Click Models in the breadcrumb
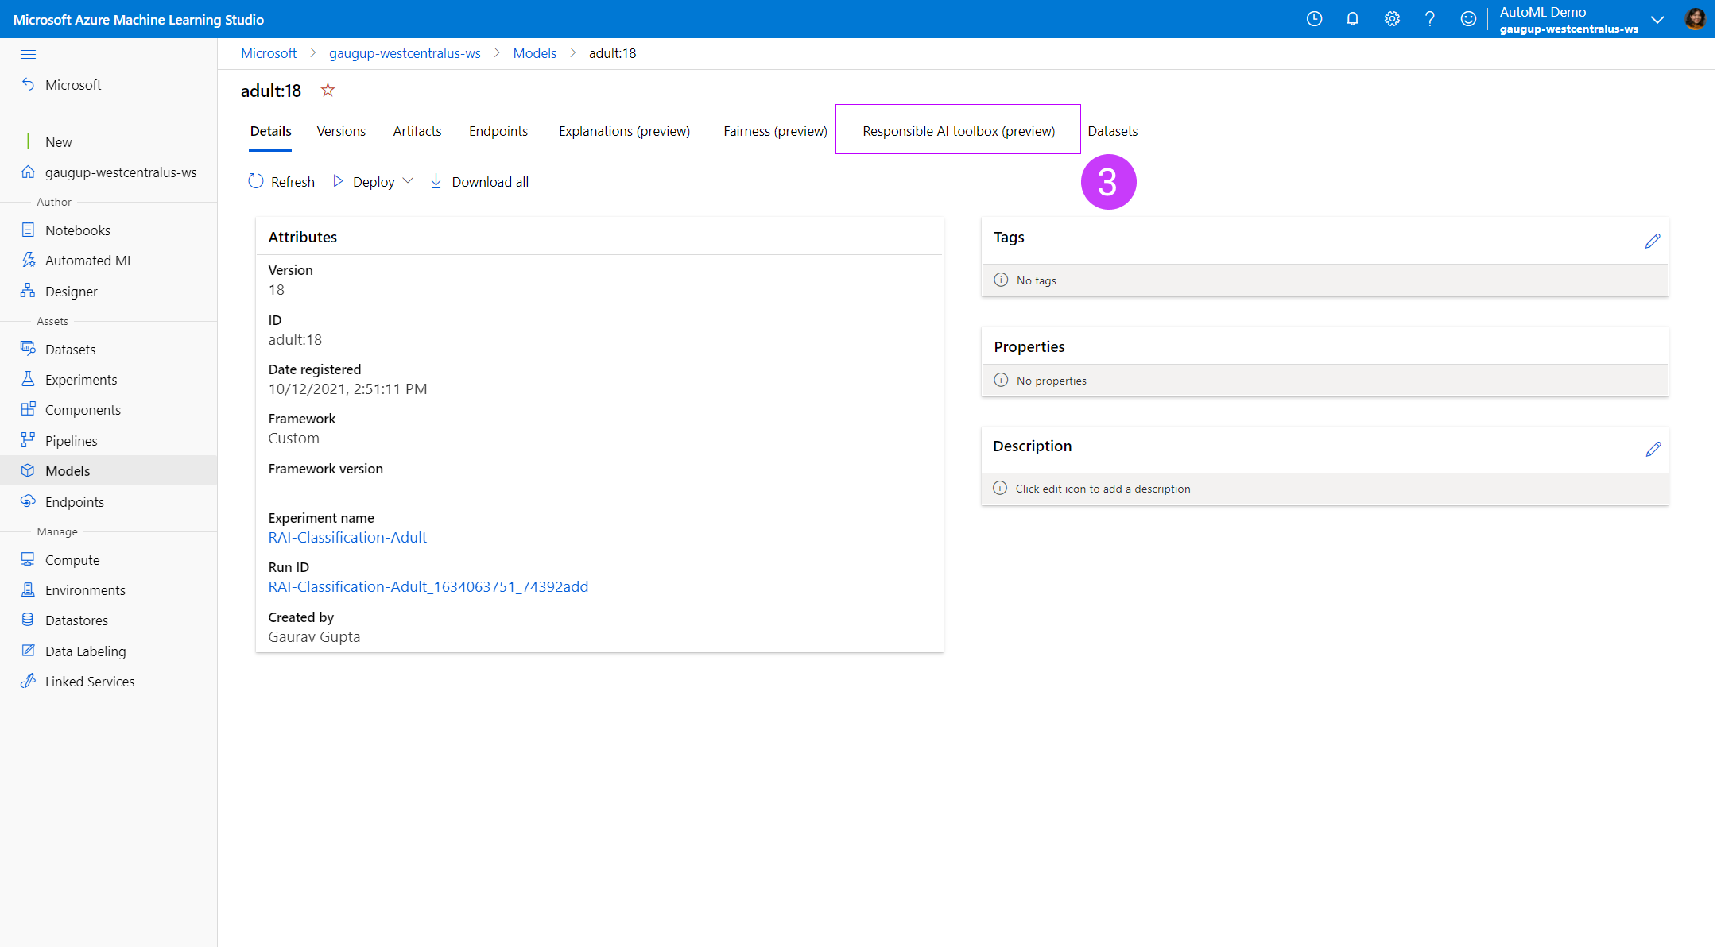The image size is (1717, 947). click(x=534, y=53)
